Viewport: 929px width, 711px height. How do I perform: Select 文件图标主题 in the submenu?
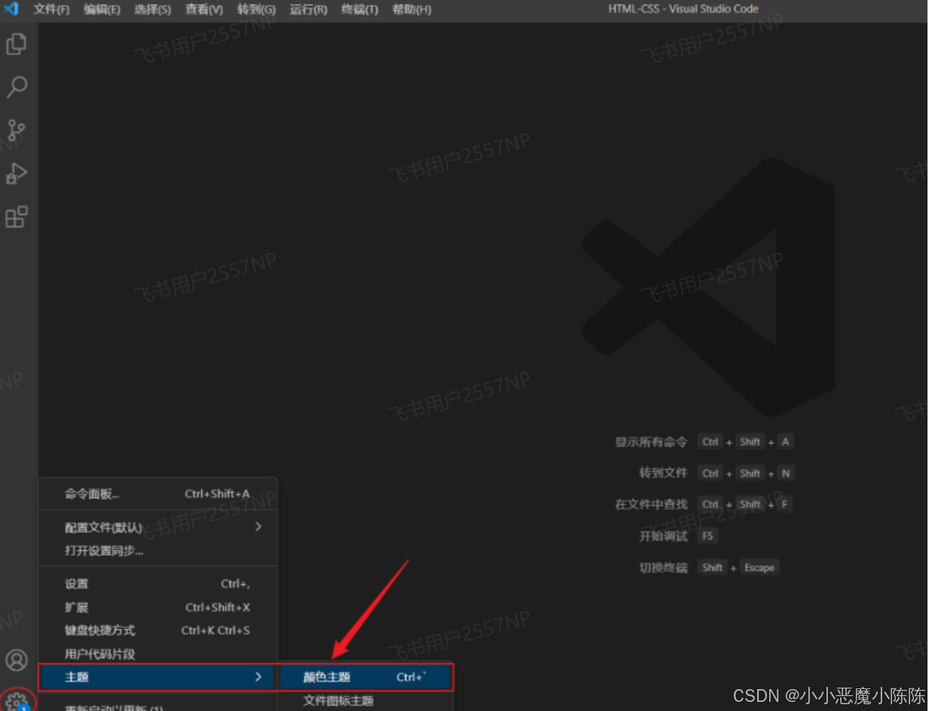pyautogui.click(x=366, y=700)
